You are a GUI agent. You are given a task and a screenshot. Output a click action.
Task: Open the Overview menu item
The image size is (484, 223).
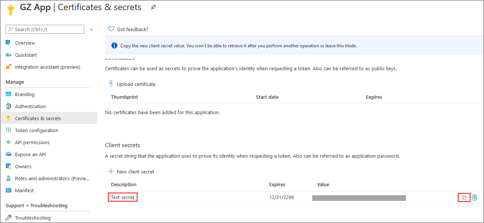(25, 43)
